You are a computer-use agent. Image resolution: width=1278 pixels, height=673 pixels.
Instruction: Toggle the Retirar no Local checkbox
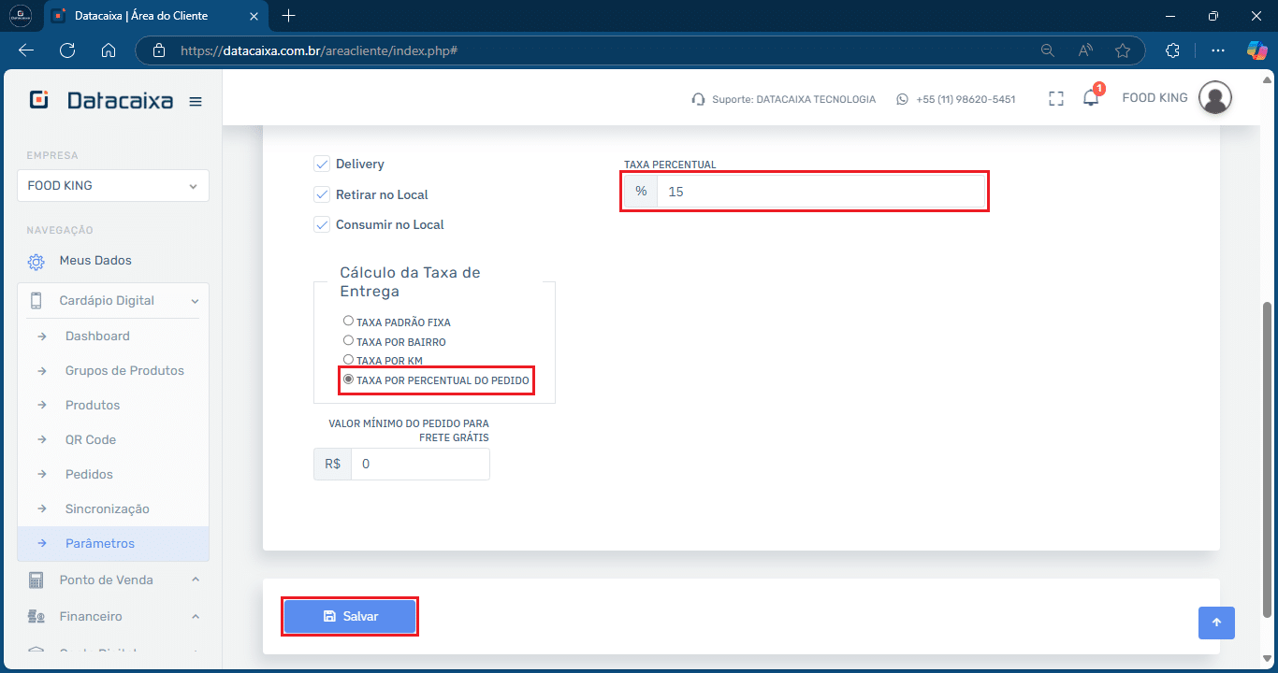point(321,194)
